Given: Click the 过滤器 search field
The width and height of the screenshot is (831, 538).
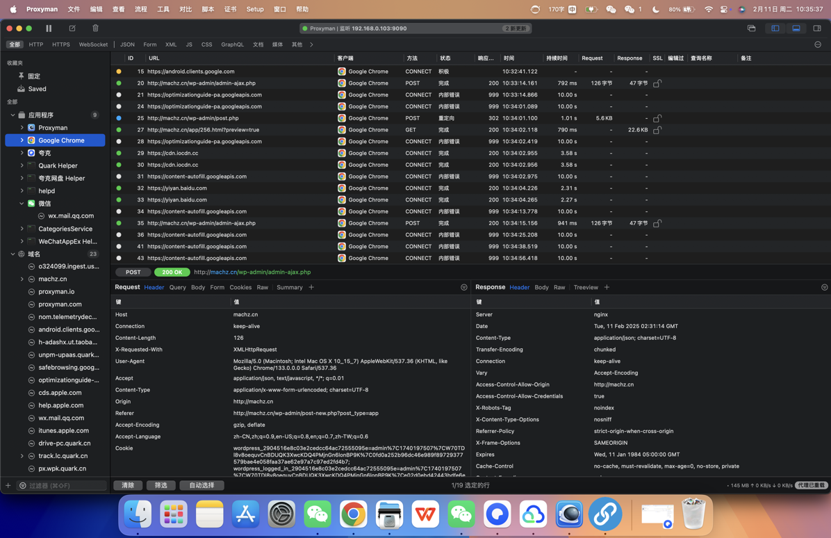Looking at the screenshot, I should click(x=63, y=485).
